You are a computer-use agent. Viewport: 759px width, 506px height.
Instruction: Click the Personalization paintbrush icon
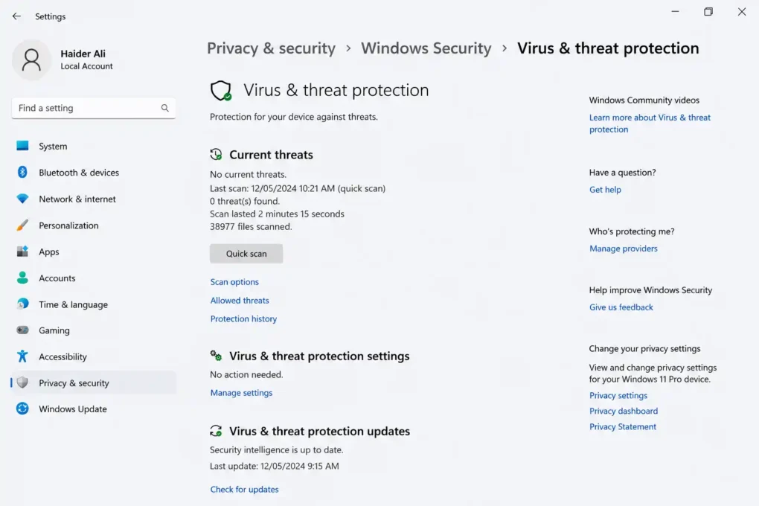[22, 225]
